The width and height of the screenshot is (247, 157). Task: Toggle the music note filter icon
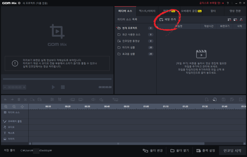click(x=241, y=19)
